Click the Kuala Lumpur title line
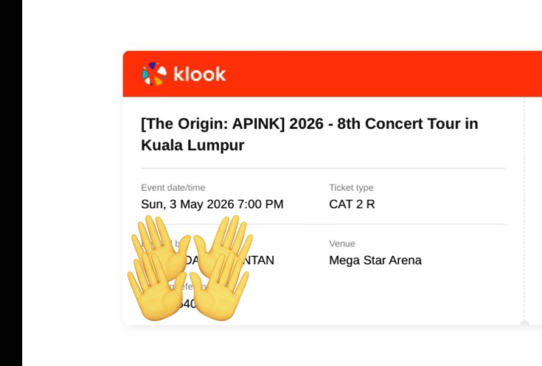542x366 pixels. point(193,145)
